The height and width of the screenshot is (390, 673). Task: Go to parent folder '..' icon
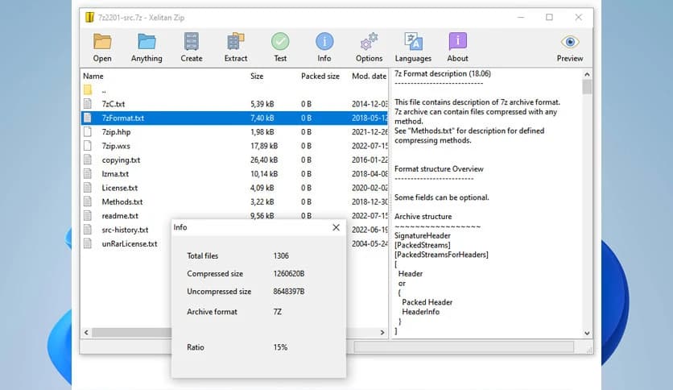pyautogui.click(x=88, y=89)
